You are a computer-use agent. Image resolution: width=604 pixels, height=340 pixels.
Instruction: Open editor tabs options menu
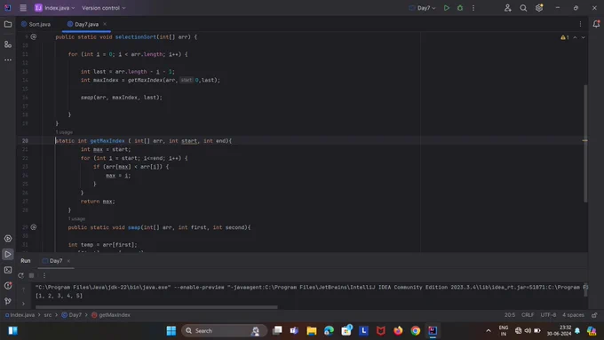point(581,24)
